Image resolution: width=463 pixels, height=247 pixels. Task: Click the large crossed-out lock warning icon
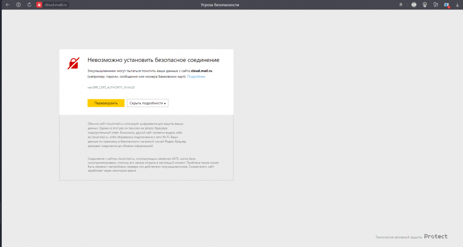click(73, 63)
